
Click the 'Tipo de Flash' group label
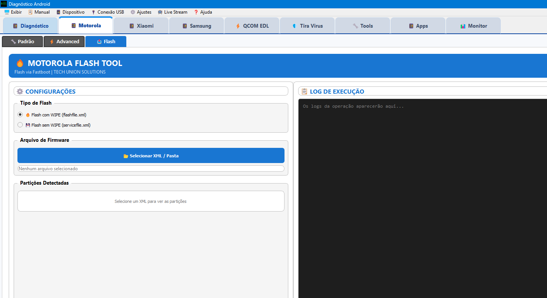36,103
